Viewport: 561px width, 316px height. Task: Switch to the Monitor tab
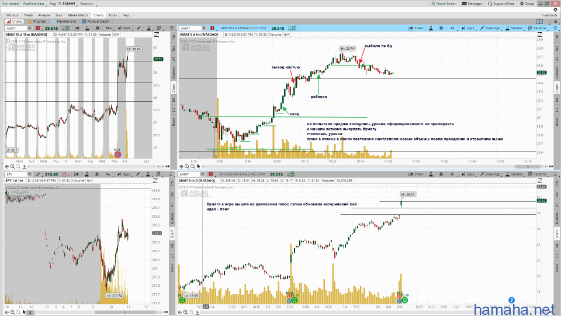(x=12, y=15)
